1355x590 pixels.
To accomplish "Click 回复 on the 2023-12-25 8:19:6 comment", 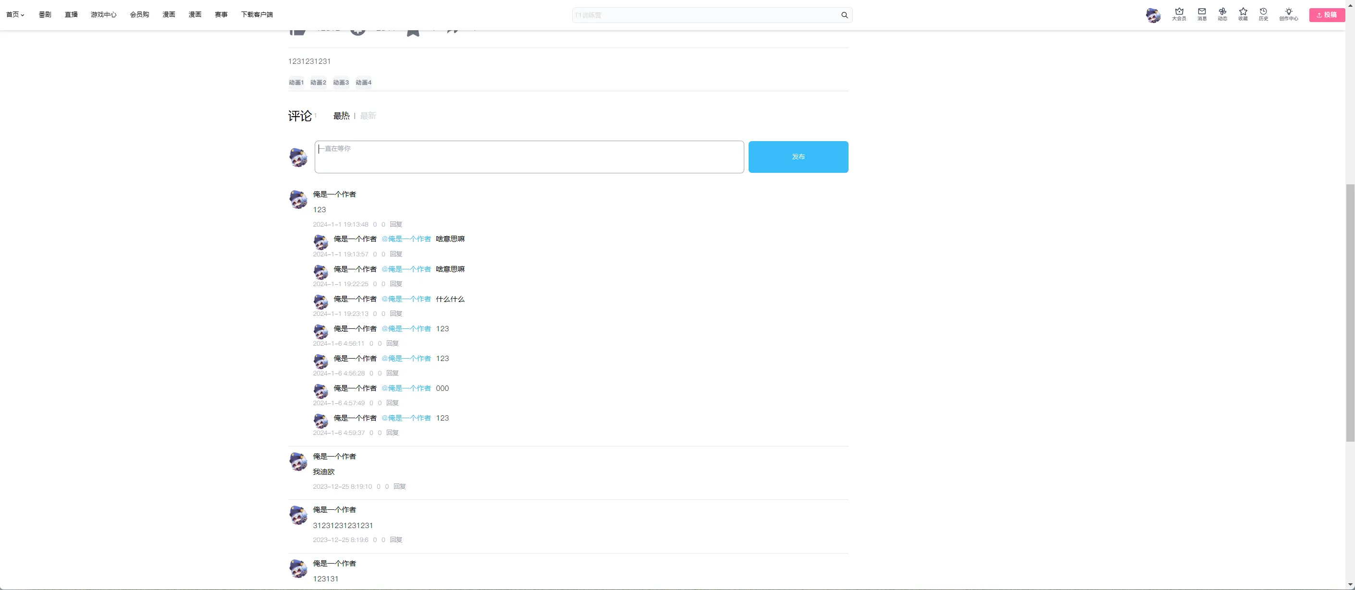I will (x=396, y=540).
